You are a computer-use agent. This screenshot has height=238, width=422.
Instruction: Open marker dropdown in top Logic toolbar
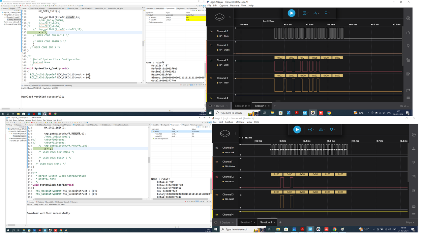point(327,13)
